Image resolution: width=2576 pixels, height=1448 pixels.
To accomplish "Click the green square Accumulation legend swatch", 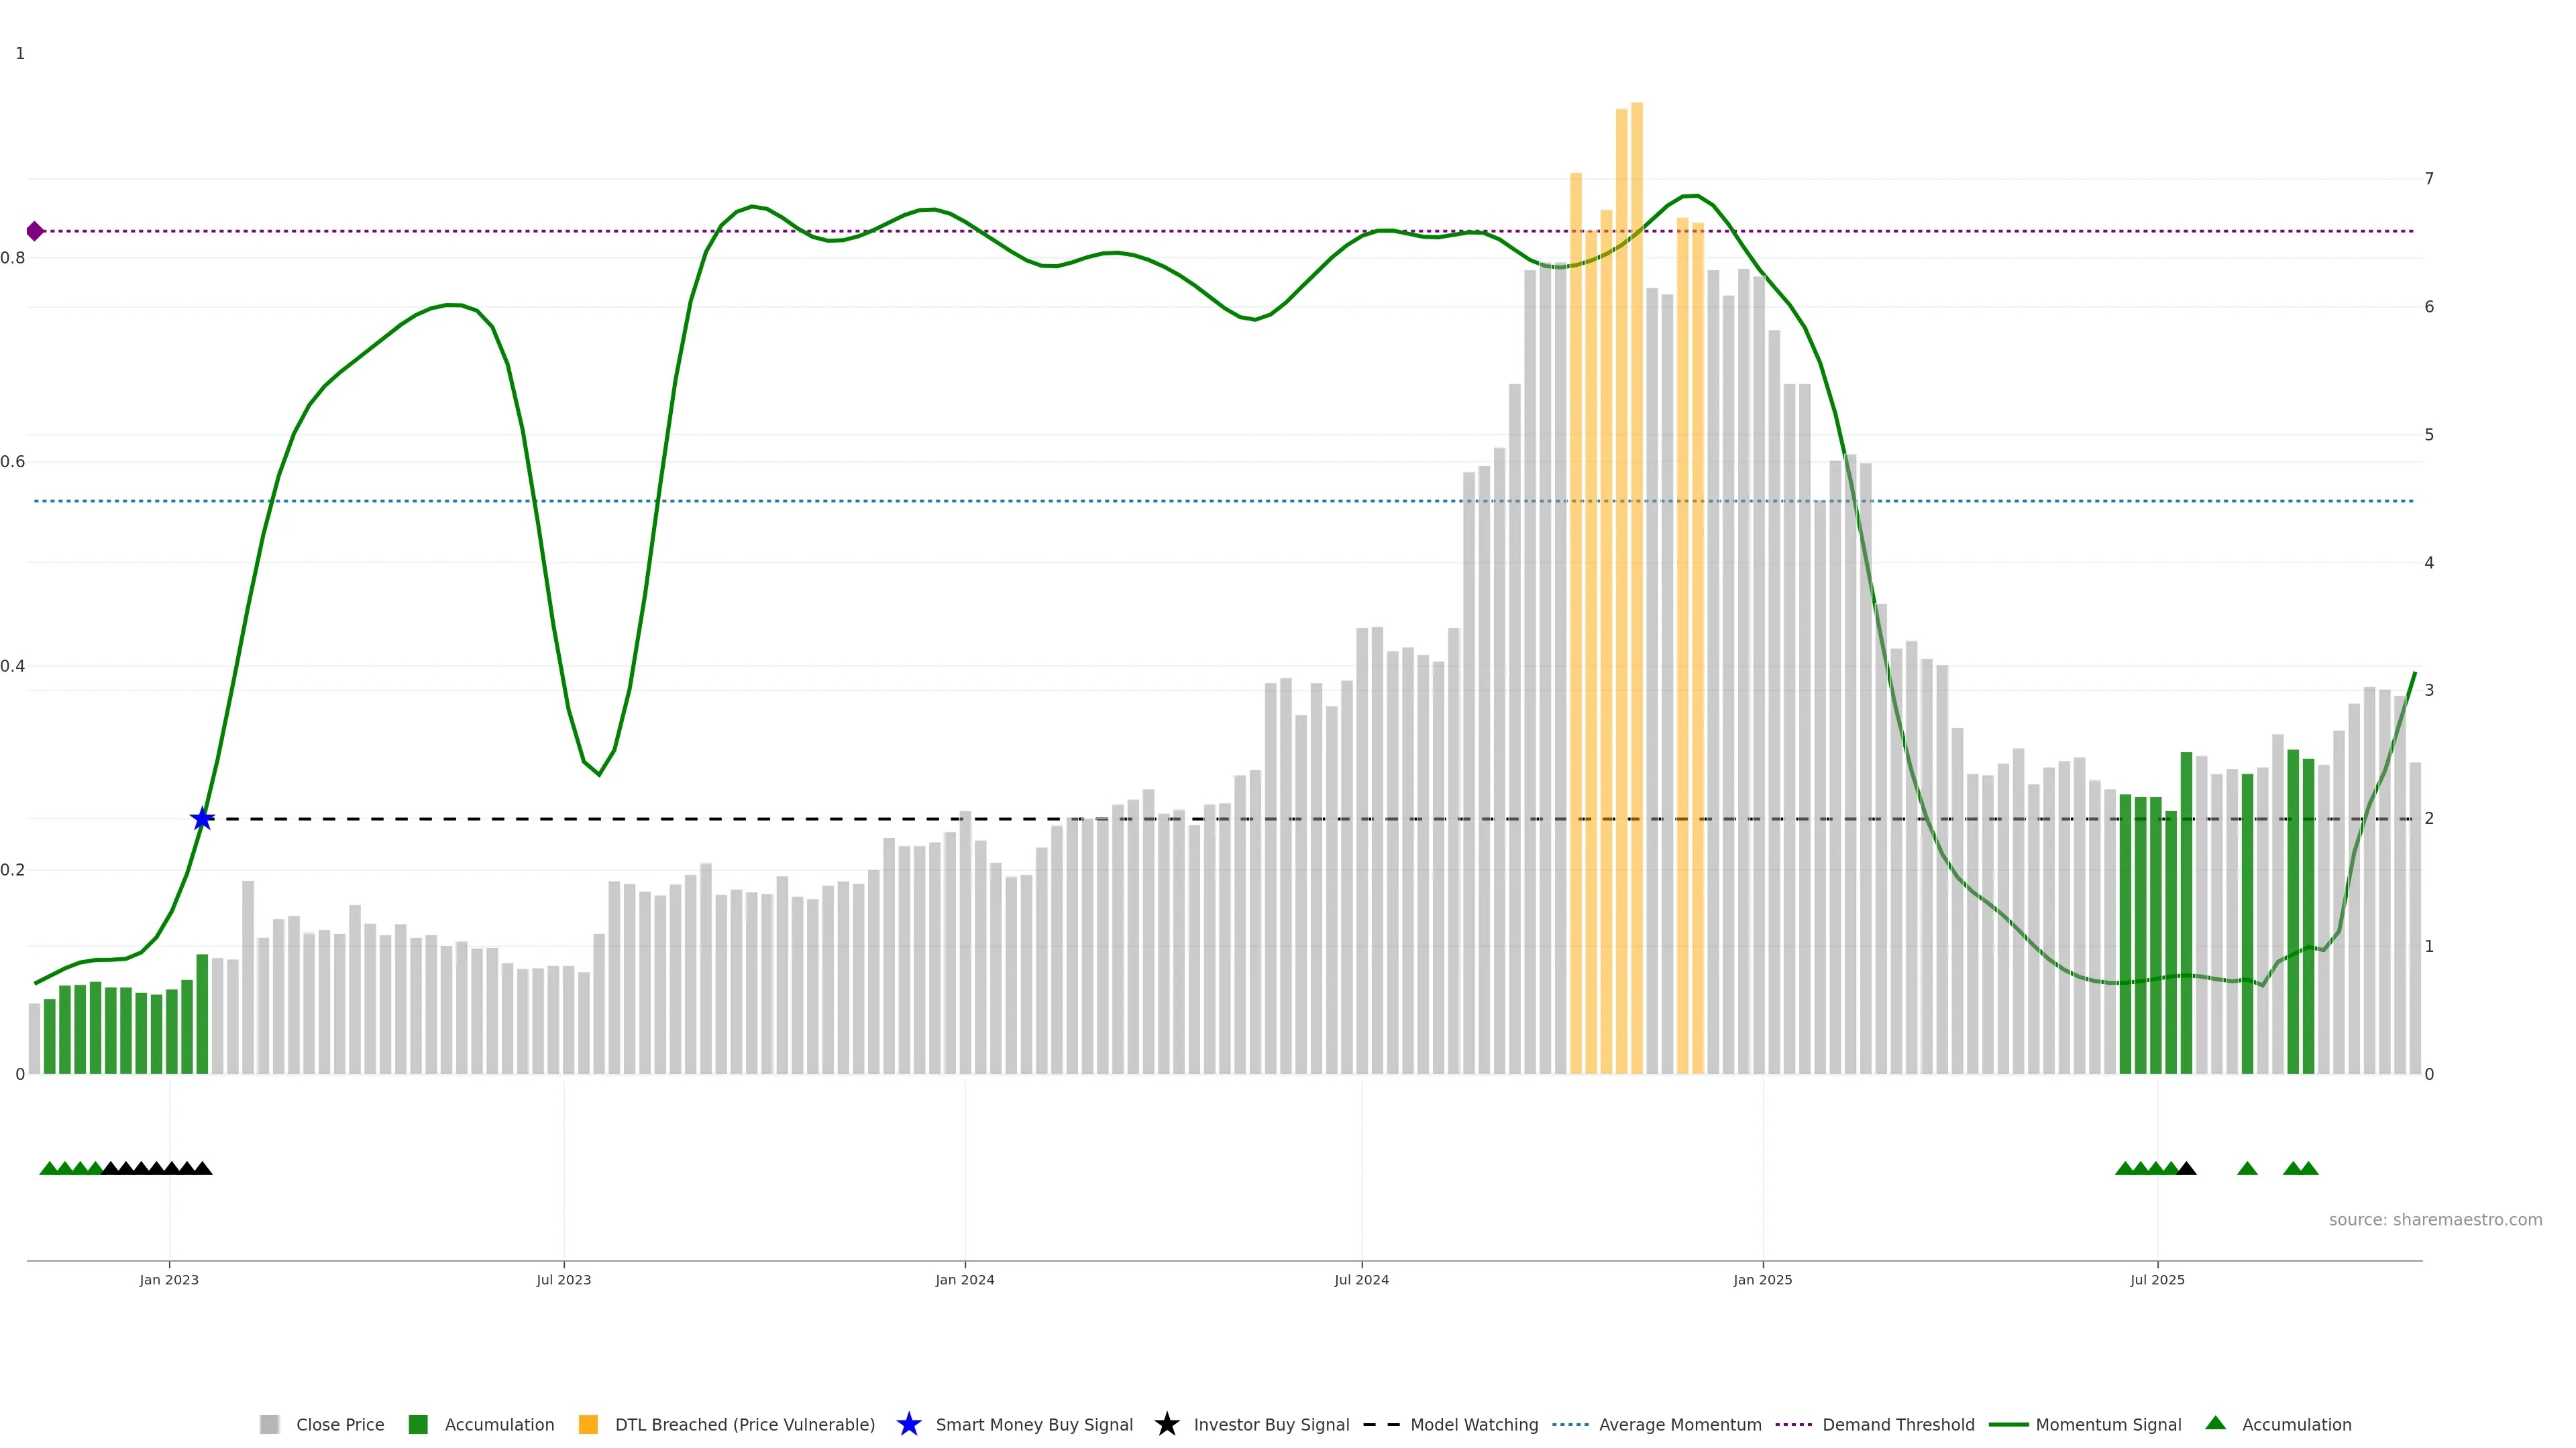I will (418, 1424).
